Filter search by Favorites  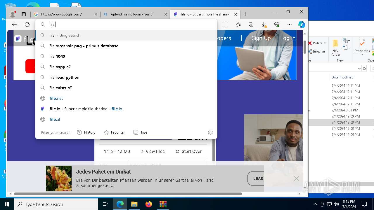114,132
